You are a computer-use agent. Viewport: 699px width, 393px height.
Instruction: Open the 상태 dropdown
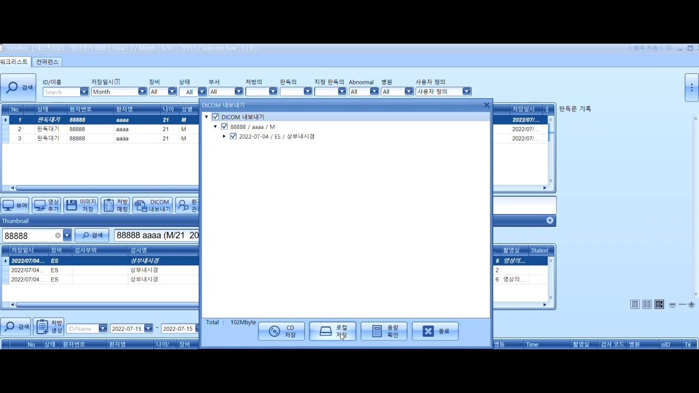[202, 92]
